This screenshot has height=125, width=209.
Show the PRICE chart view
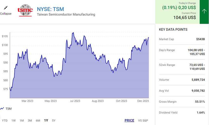pos(129,120)
